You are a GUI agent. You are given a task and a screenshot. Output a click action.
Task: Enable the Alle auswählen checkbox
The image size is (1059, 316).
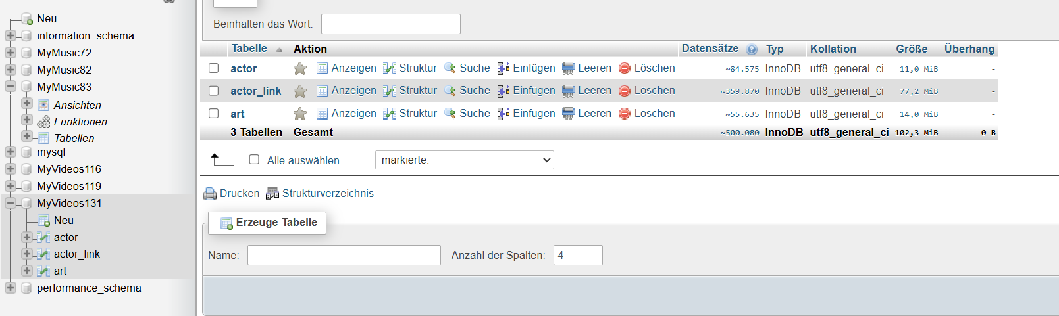click(254, 160)
